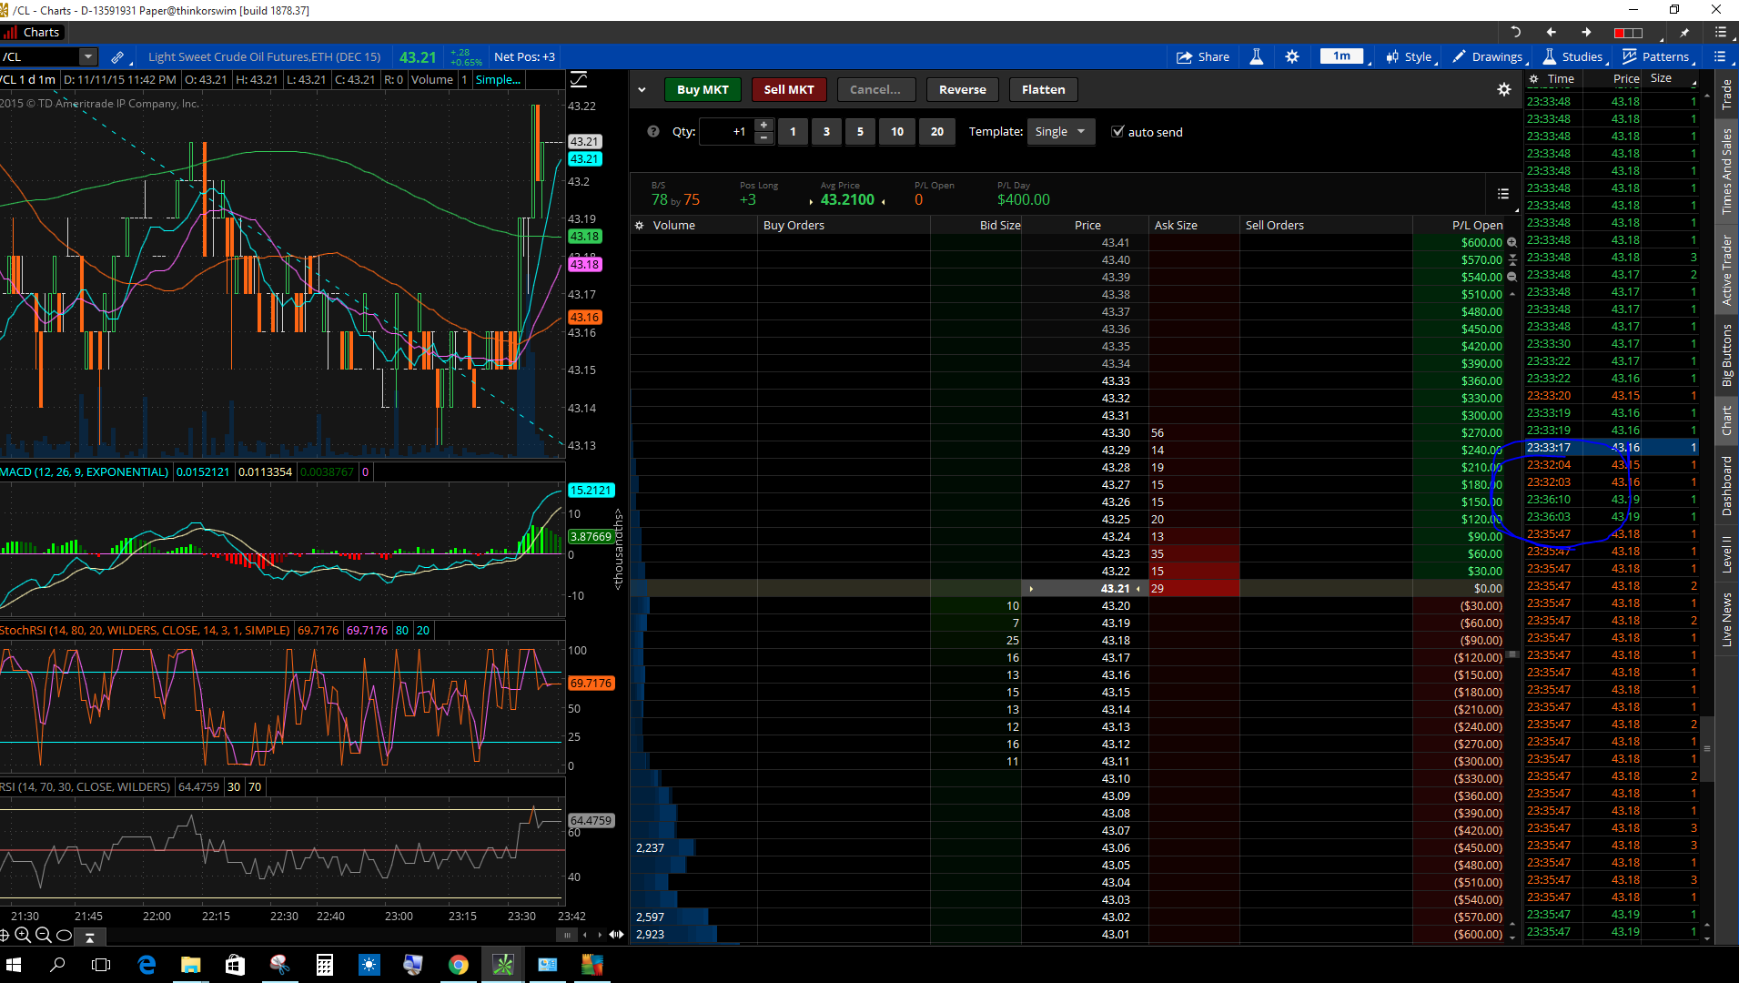Image resolution: width=1739 pixels, height=983 pixels.
Task: Open the Big Buttons sidebar tab
Action: coord(1726,356)
